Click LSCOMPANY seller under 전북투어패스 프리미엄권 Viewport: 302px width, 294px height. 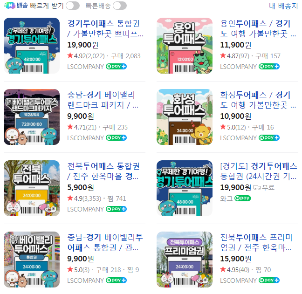239,280
